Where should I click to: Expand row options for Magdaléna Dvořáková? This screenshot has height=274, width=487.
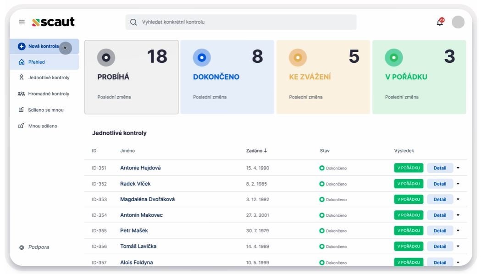[458, 199]
